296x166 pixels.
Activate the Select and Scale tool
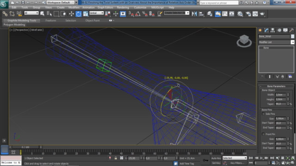click(85, 14)
